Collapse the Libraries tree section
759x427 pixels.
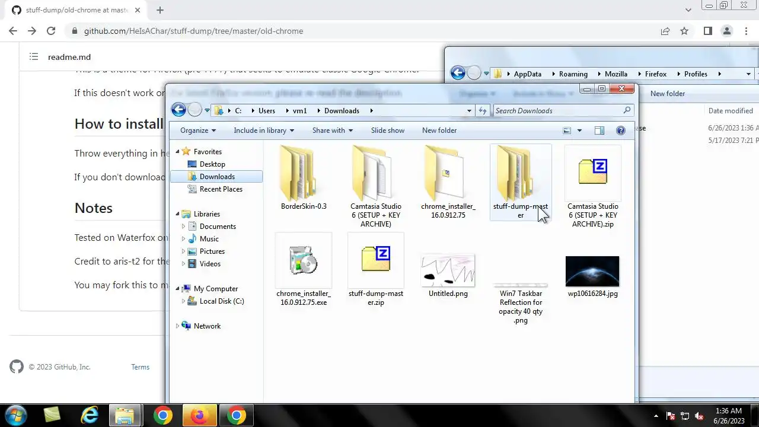click(177, 214)
